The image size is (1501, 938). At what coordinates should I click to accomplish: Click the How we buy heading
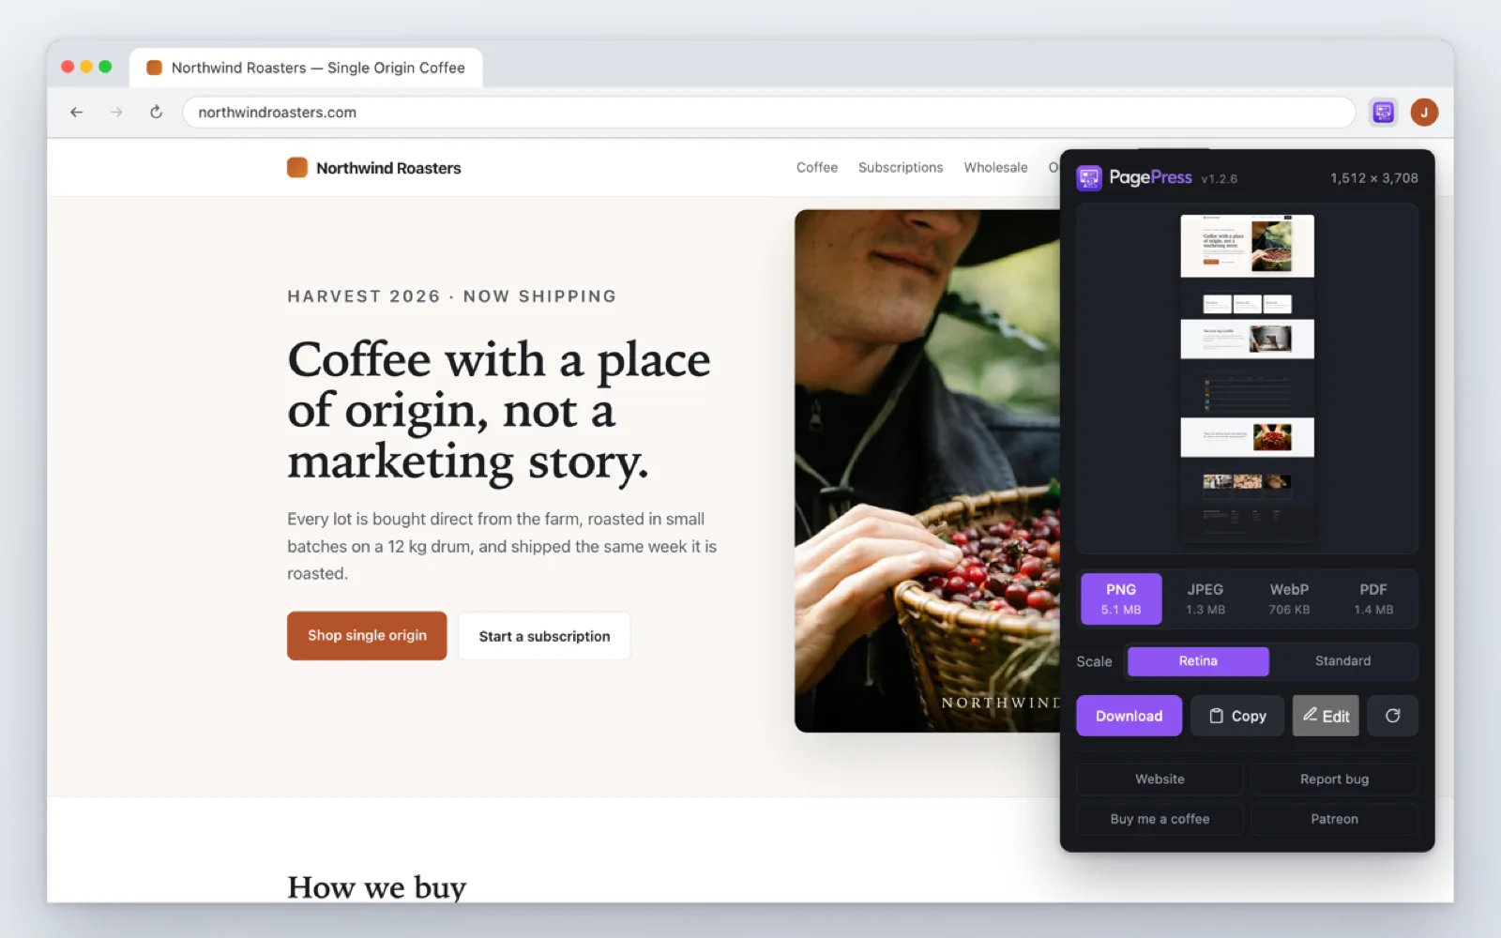click(376, 886)
